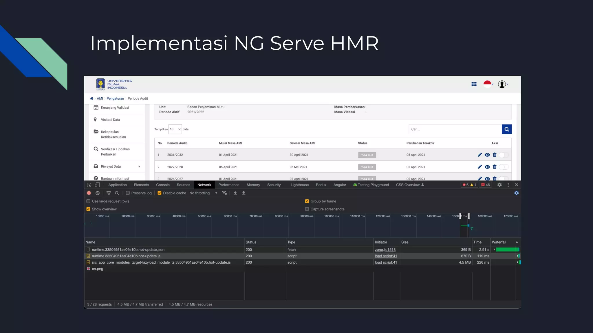Toggle the device toolbar icon in DevTools
The image size is (593, 333).
pyautogui.click(x=97, y=185)
